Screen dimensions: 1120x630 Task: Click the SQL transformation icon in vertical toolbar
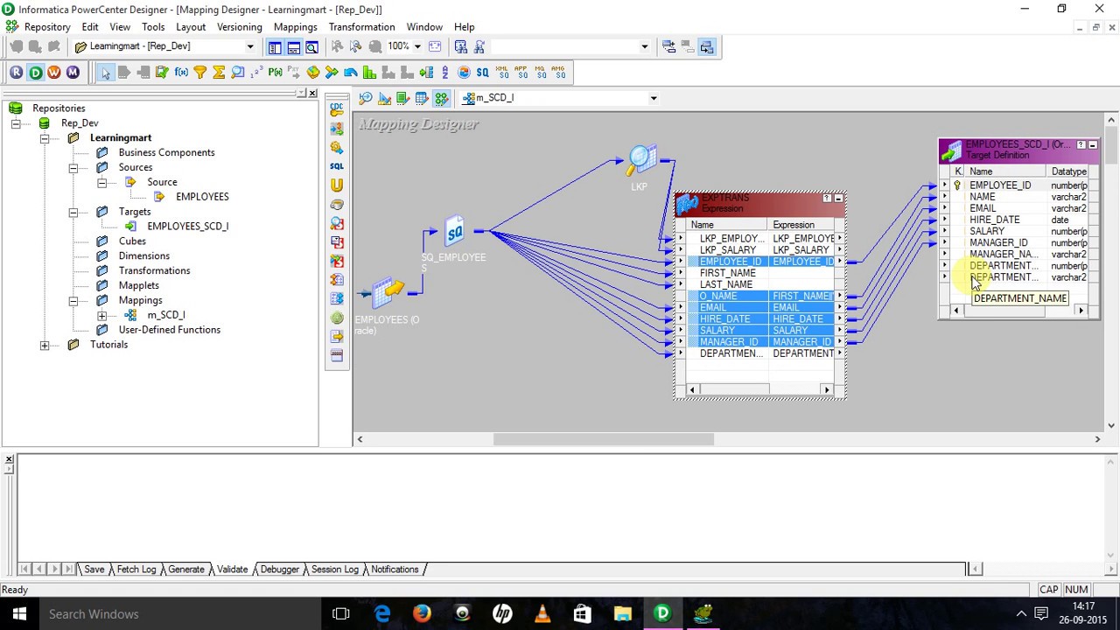pos(337,166)
